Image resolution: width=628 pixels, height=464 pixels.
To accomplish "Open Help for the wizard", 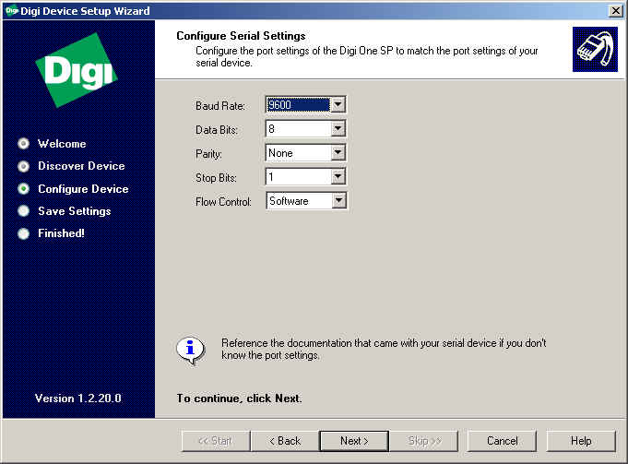I will [580, 441].
